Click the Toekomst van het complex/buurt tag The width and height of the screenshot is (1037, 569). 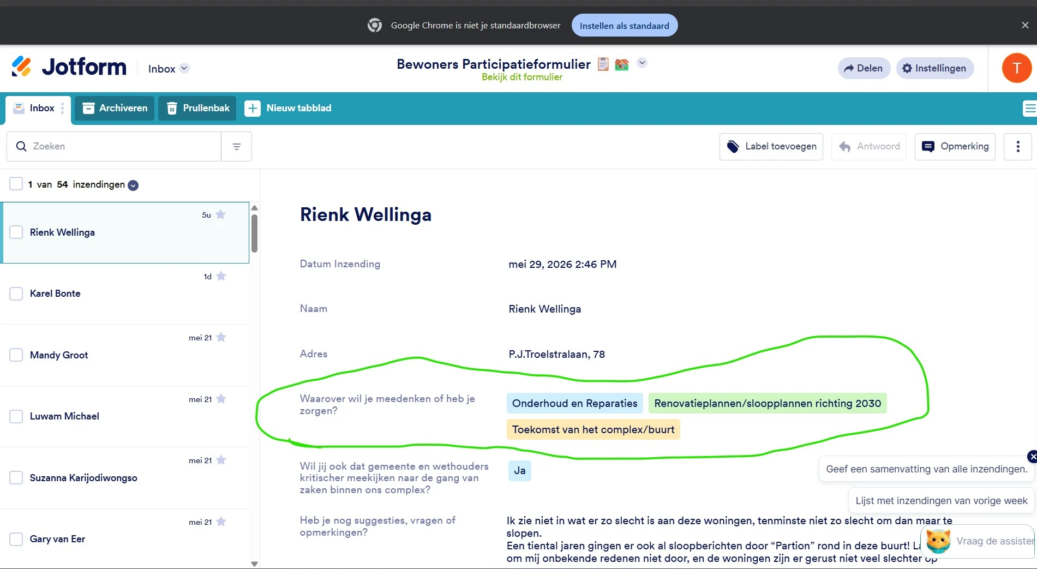pos(594,429)
